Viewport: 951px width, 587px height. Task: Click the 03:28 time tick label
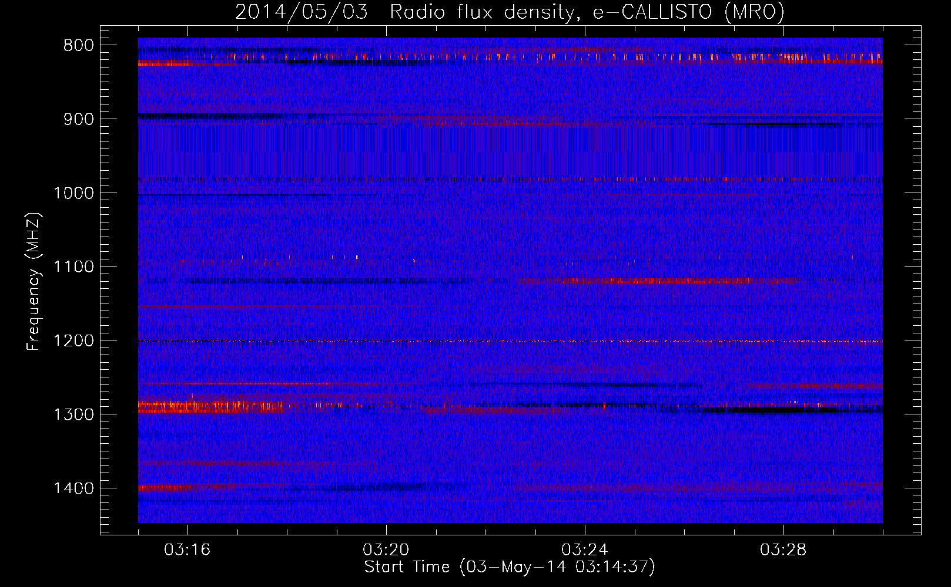point(783,550)
